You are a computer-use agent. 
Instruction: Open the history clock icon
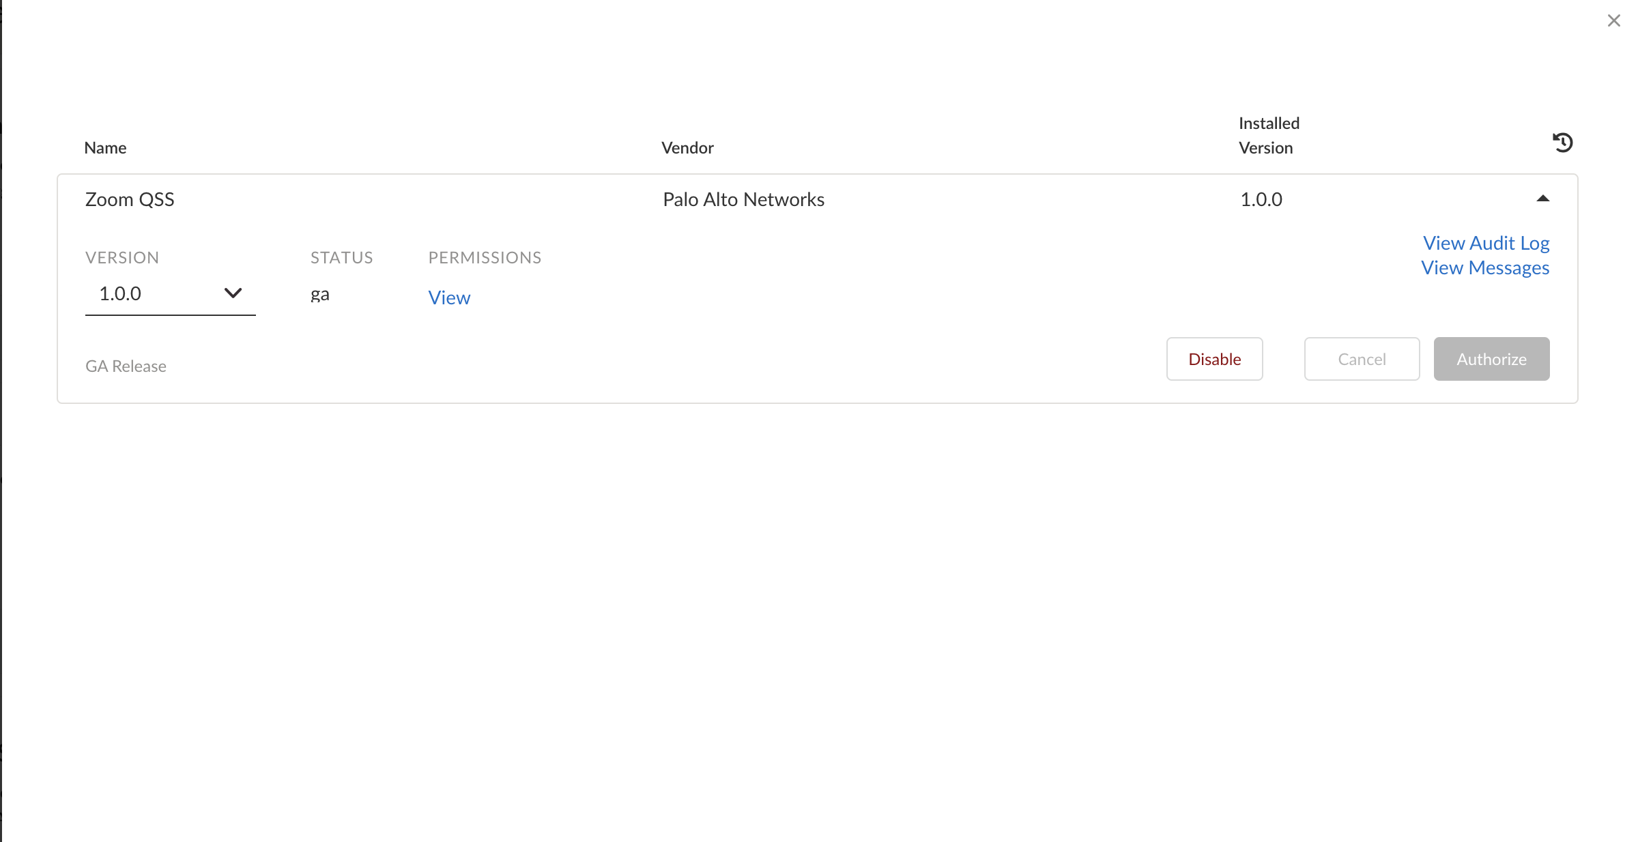pyautogui.click(x=1562, y=143)
